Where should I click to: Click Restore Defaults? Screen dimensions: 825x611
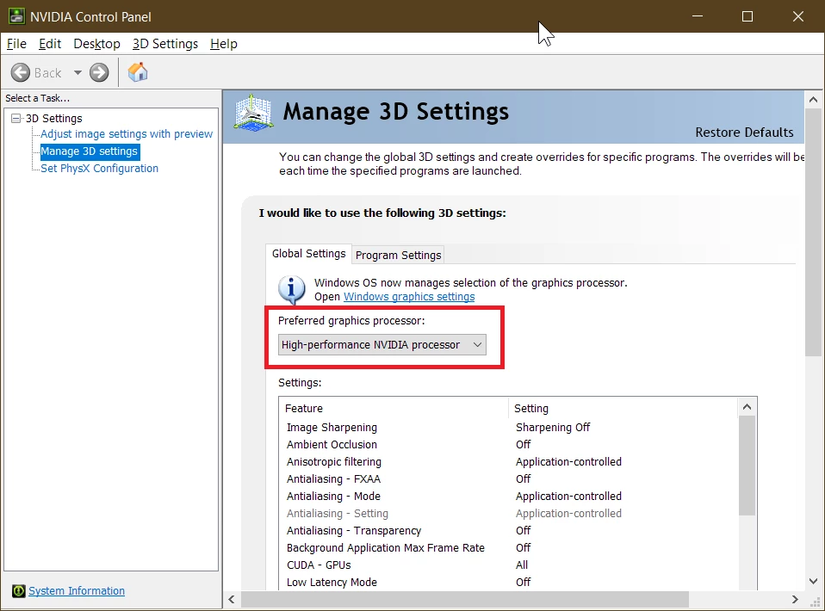[x=745, y=133]
